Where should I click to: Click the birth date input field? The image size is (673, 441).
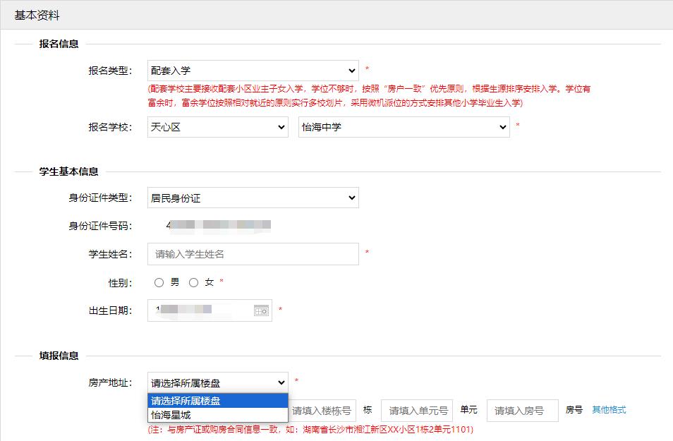[201, 310]
